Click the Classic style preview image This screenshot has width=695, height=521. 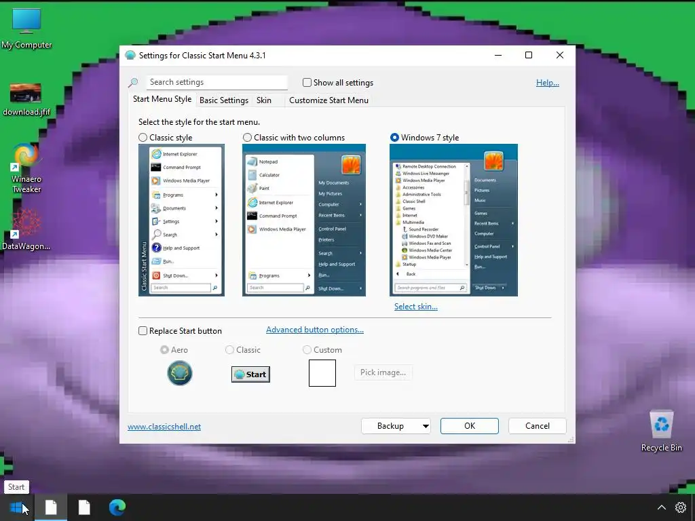pyautogui.click(x=181, y=220)
